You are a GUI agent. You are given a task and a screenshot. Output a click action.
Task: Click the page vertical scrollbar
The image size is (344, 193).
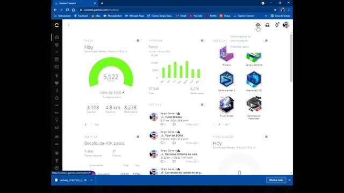coord(291,58)
